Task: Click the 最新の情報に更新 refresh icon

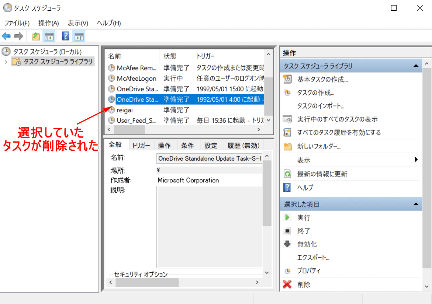Action: click(x=287, y=174)
